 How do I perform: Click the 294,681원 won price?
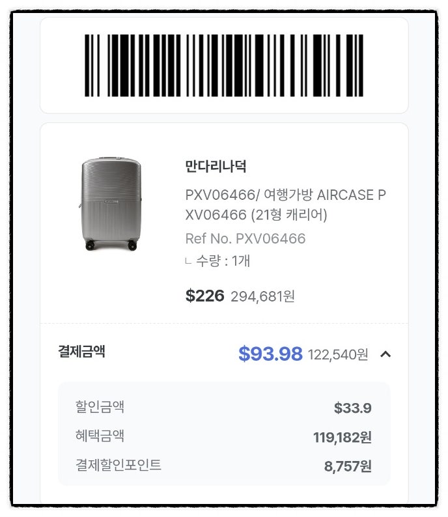[x=262, y=297]
